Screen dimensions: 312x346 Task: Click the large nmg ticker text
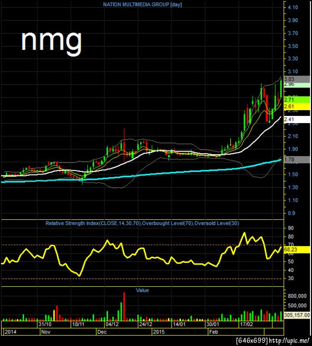pos(51,42)
